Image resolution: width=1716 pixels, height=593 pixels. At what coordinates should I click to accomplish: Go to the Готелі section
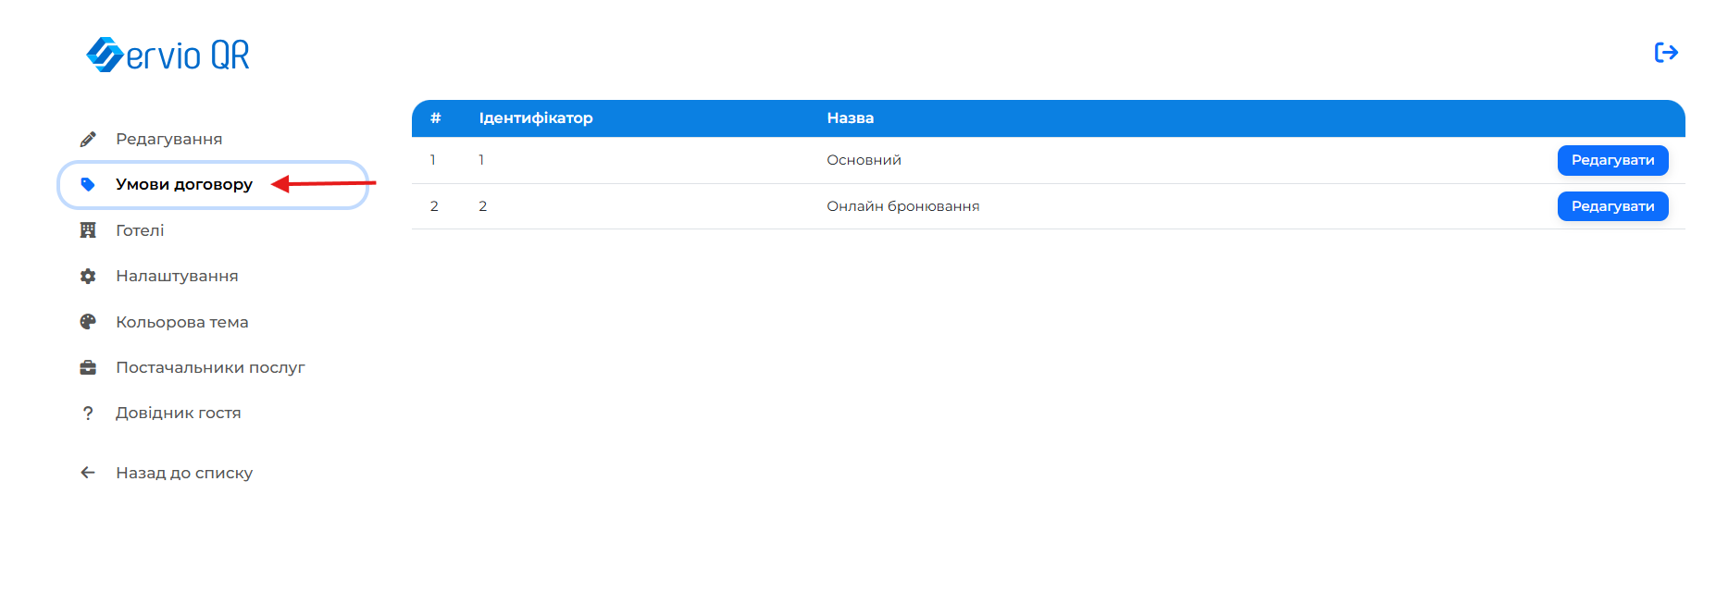tap(140, 230)
